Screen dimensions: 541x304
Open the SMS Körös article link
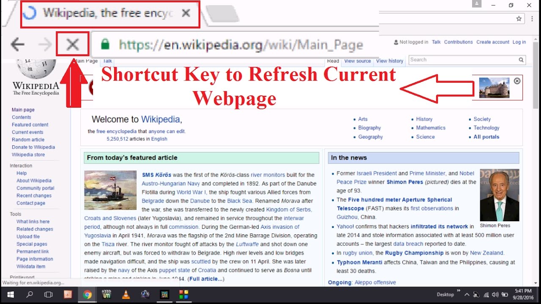click(156, 175)
